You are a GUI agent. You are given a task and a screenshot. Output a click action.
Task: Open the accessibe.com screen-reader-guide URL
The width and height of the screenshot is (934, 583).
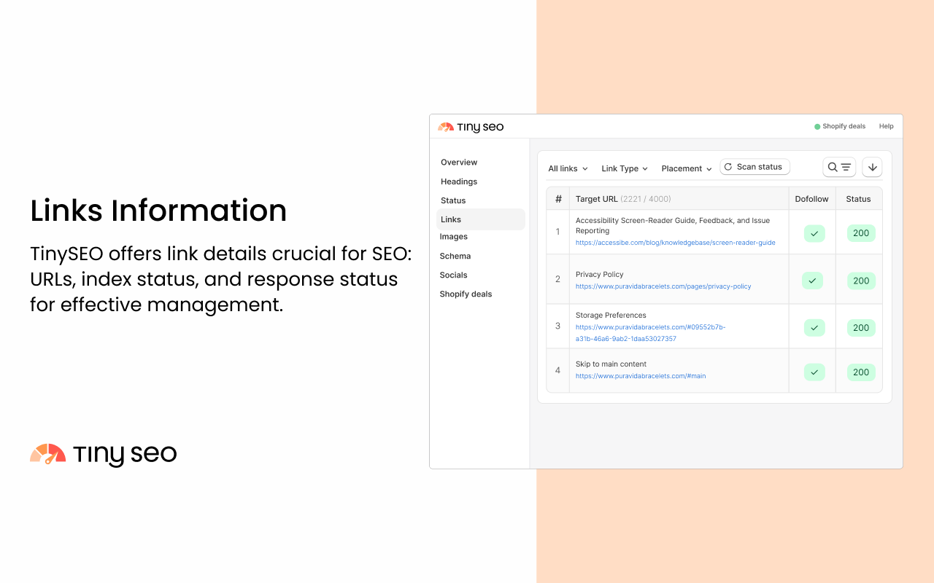point(676,243)
